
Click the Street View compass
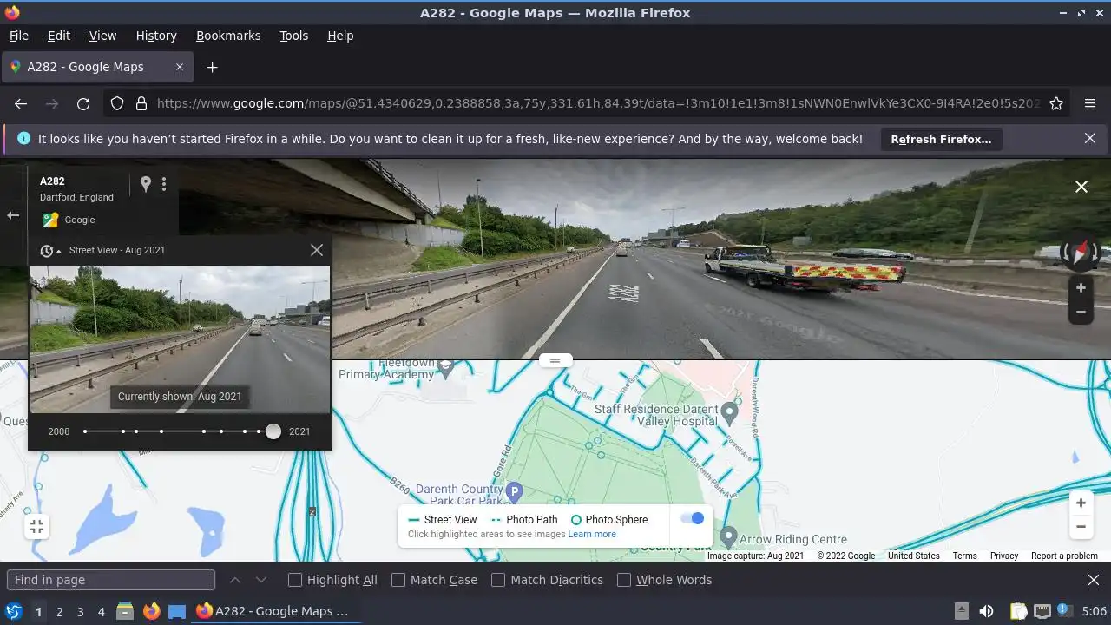point(1081,253)
